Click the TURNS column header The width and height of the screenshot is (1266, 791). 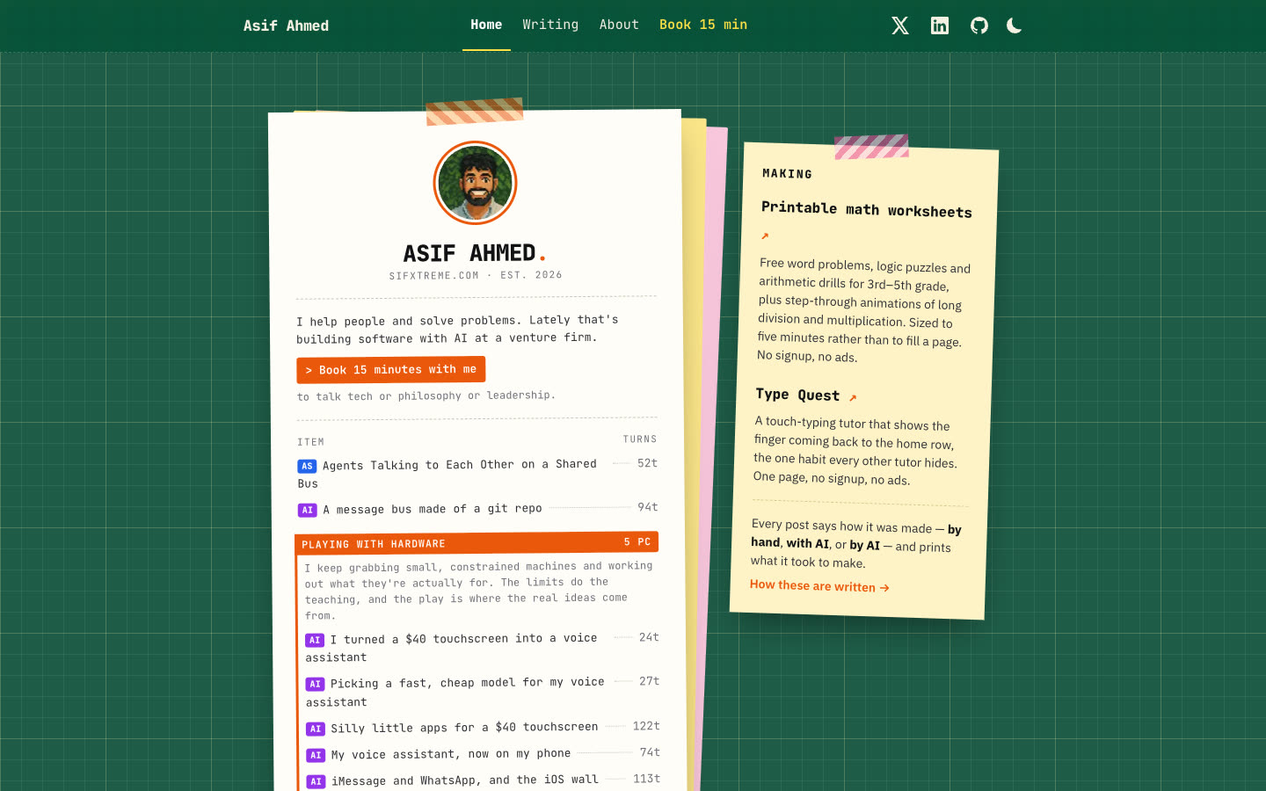(640, 439)
